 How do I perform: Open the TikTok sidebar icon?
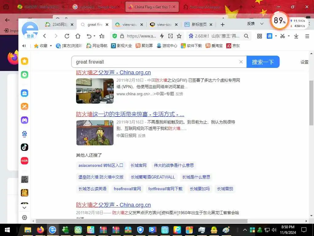[x=25, y=147]
